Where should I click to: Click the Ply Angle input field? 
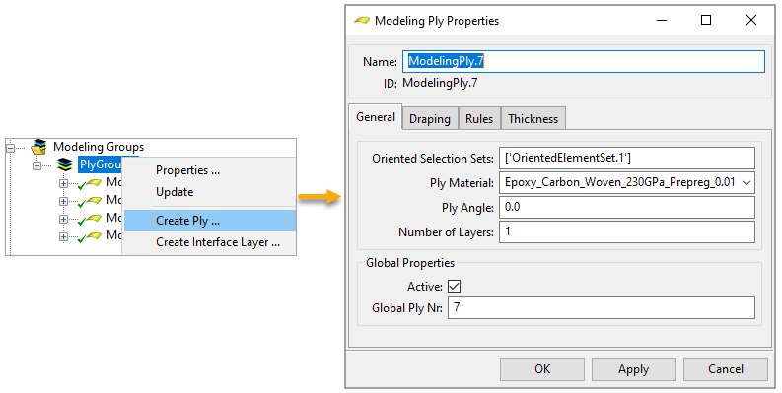point(627,207)
